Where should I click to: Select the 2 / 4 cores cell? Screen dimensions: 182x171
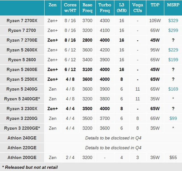pyautogui.click(x=70, y=158)
